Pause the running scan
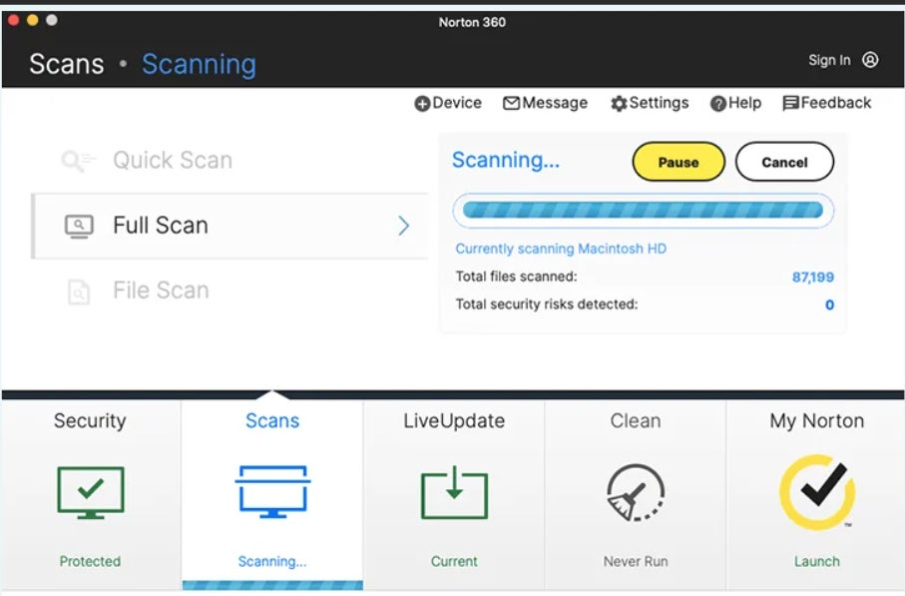Screen dimensions: 905x596 (x=679, y=162)
